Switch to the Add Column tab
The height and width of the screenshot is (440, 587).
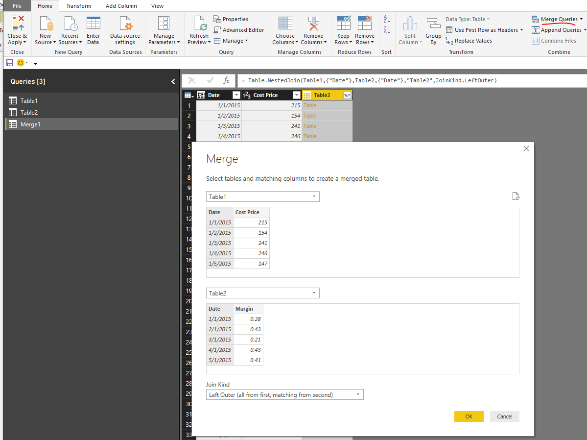(121, 6)
